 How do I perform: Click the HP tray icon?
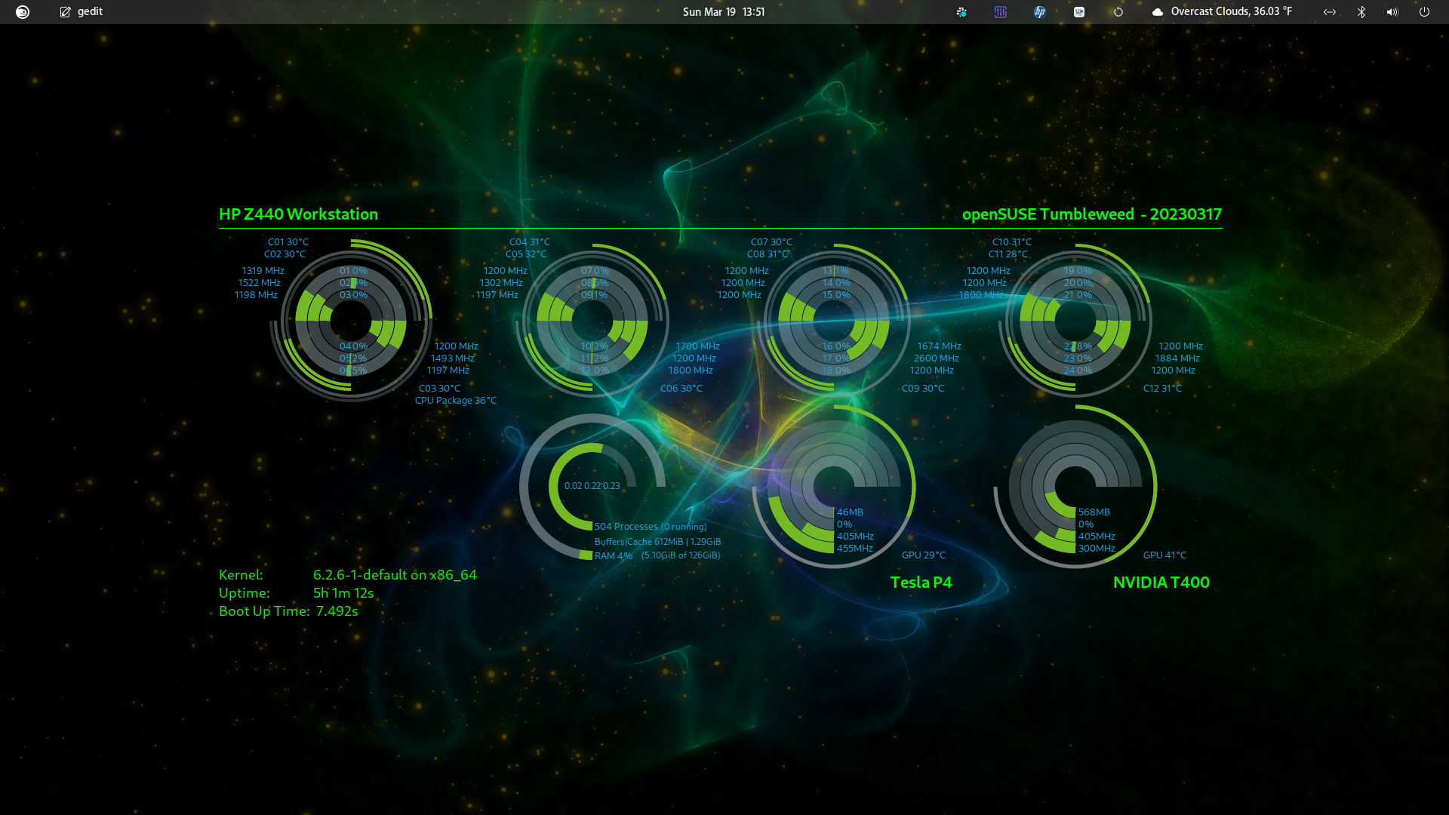point(1040,12)
